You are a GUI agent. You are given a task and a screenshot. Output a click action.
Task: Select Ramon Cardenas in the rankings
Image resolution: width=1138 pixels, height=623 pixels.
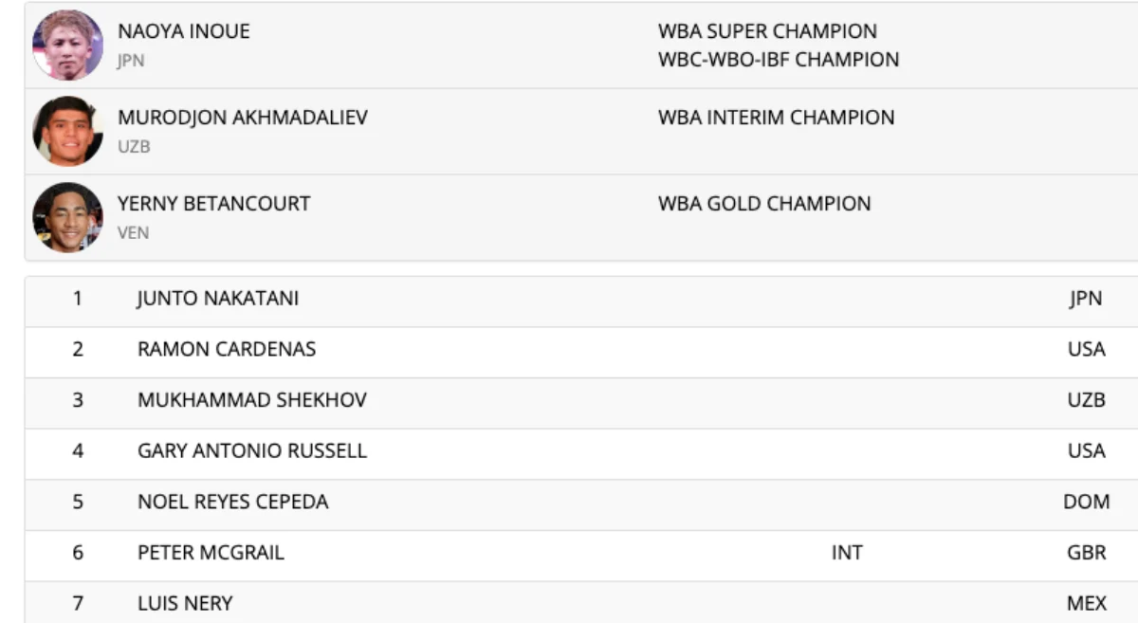coord(227,349)
